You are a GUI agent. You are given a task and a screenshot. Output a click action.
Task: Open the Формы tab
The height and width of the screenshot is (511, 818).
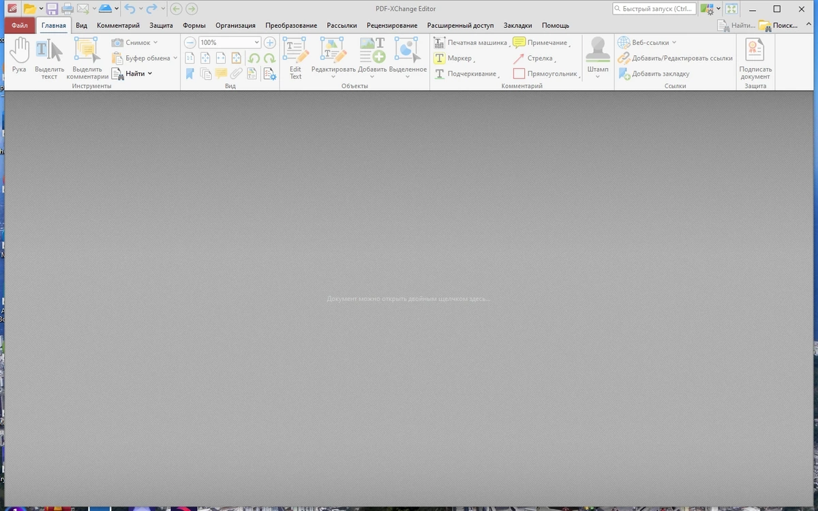pyautogui.click(x=194, y=25)
